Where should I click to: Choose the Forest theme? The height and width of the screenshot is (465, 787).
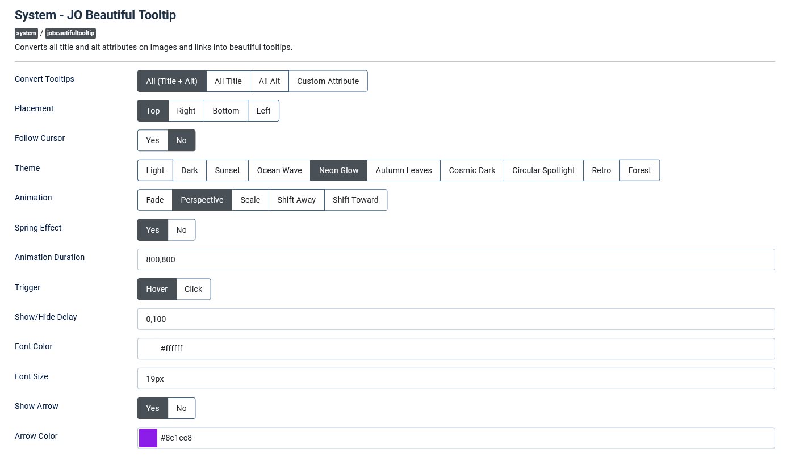click(x=639, y=170)
